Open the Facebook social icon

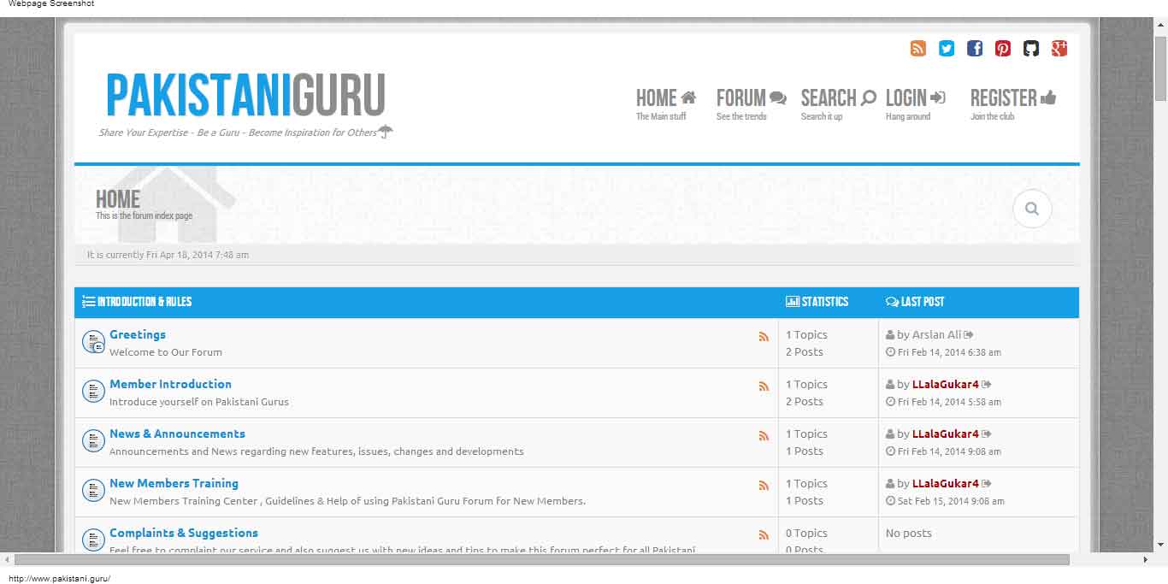(x=975, y=48)
